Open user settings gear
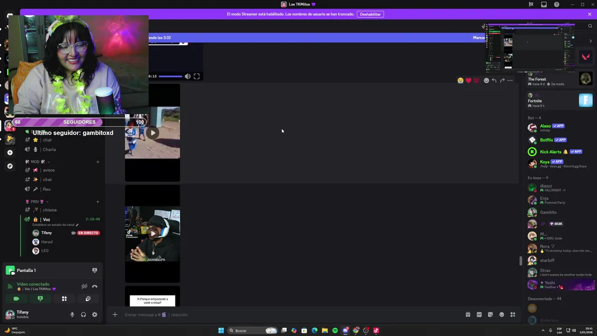 tap(95, 315)
